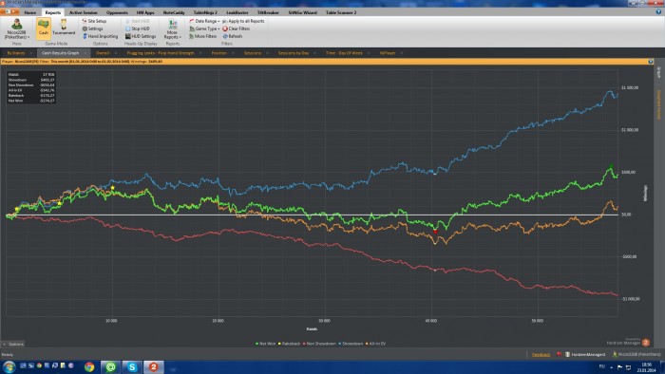665x374 pixels.
Task: Open the Time - Day Of Week tab
Action: 344,53
